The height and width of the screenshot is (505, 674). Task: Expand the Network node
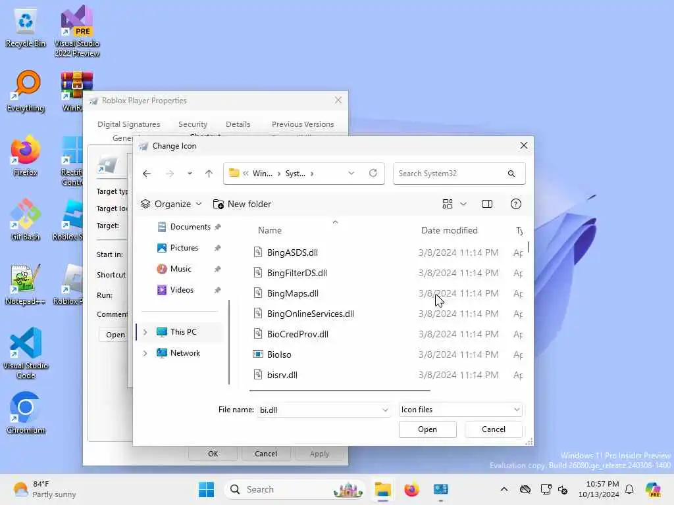click(x=145, y=353)
